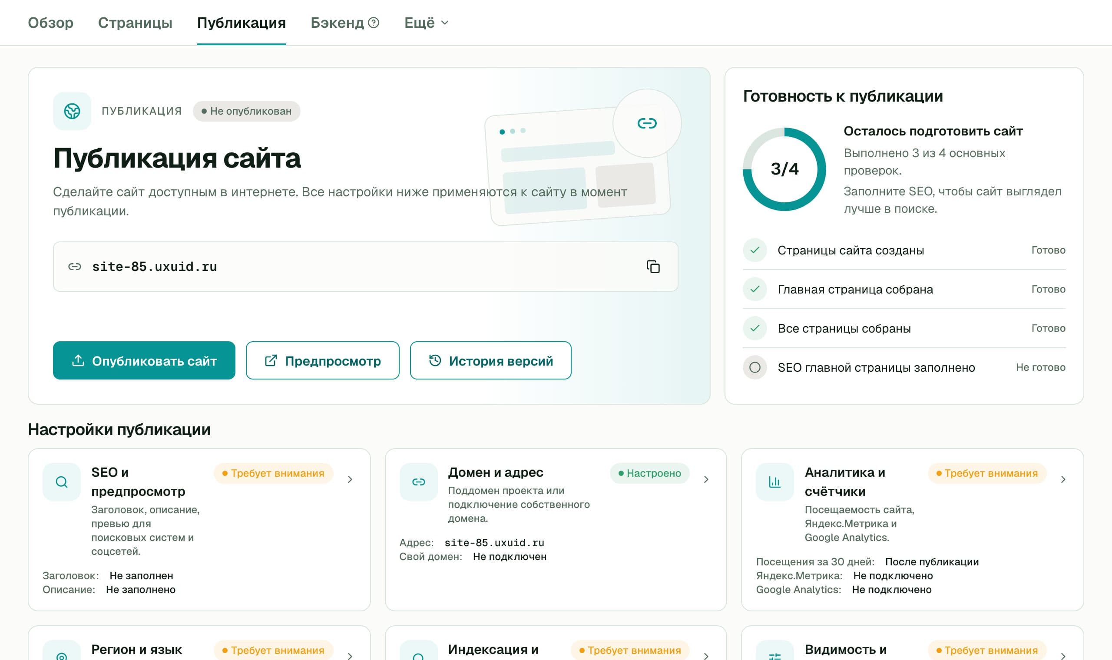The width and height of the screenshot is (1112, 660).
Task: Click the 'Не опубликован' status badge
Action: [x=246, y=111]
